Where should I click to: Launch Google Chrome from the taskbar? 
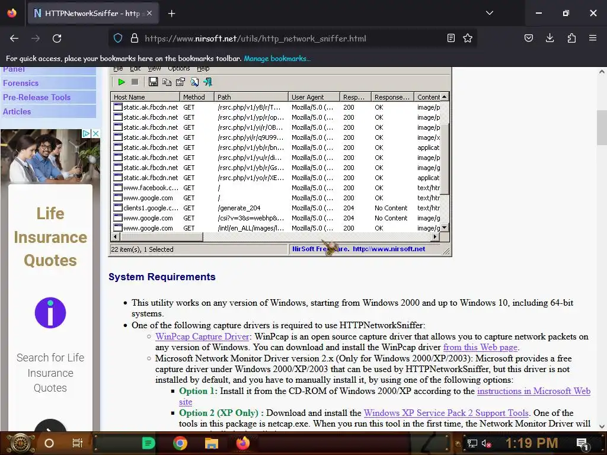180,443
